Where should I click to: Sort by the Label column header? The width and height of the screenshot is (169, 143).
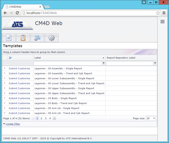[69, 58]
